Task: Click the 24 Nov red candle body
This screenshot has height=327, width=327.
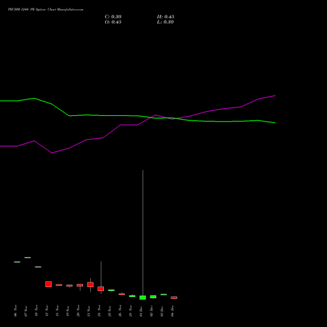Action: pyautogui.click(x=101, y=288)
